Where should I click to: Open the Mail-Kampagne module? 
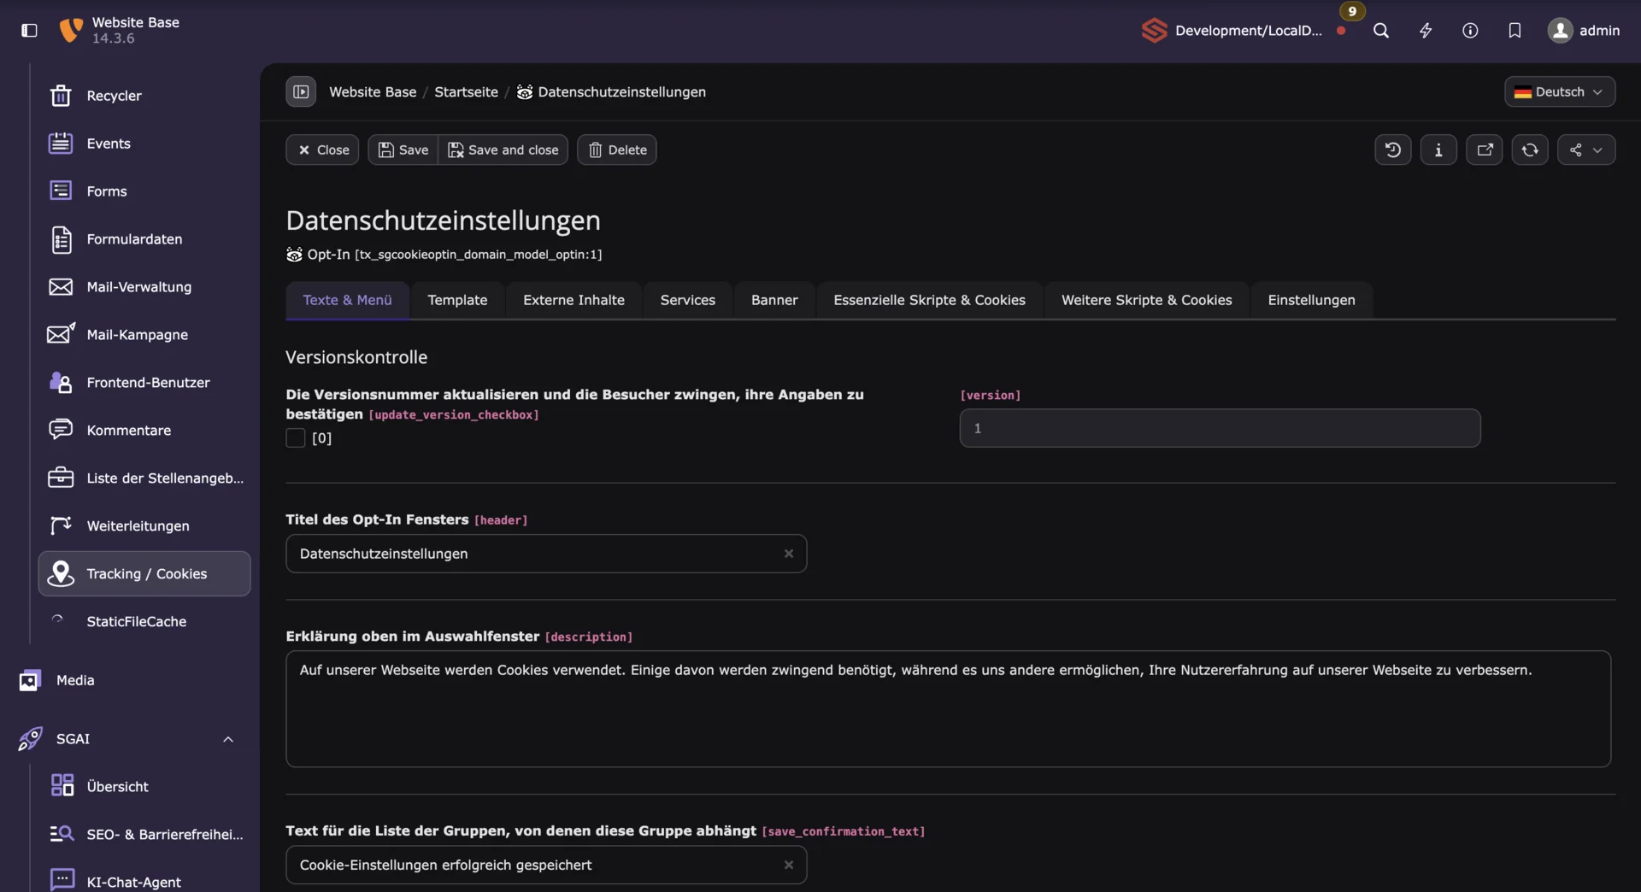[x=144, y=335]
